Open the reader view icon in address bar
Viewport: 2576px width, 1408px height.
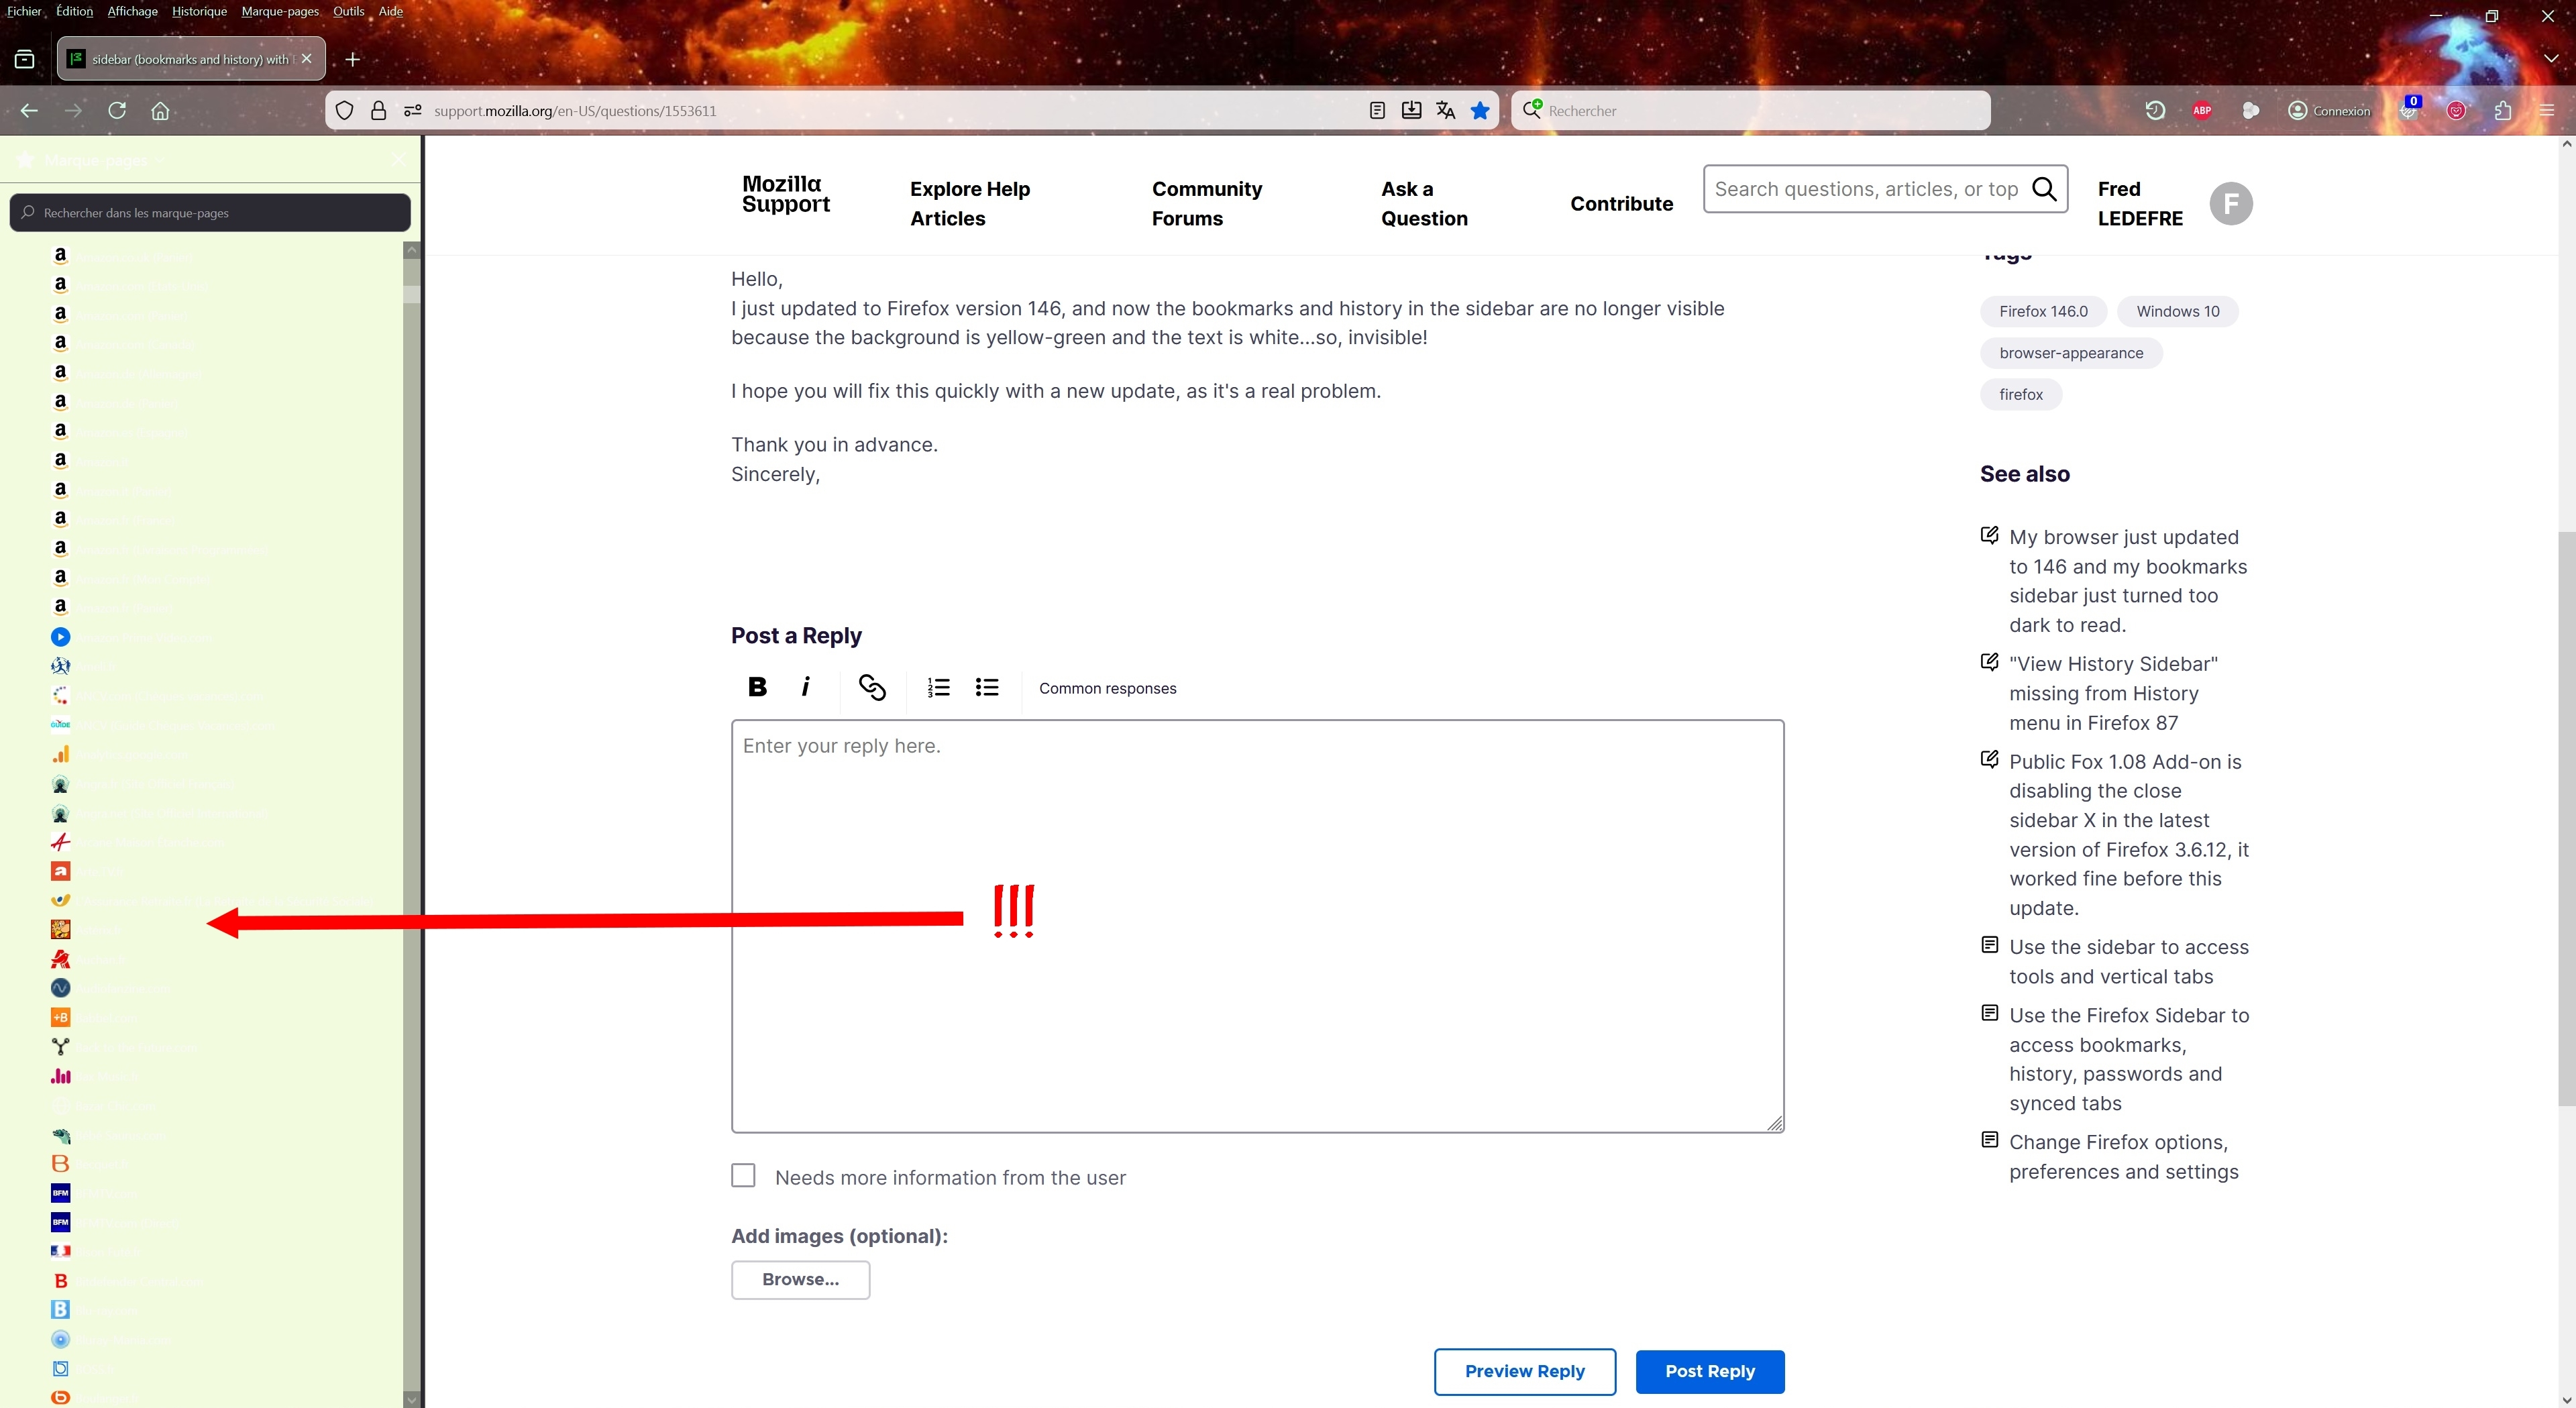[1377, 111]
